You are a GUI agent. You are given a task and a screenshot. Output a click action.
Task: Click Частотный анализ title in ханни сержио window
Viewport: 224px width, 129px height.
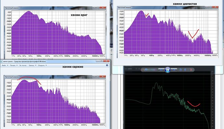point(12,77)
